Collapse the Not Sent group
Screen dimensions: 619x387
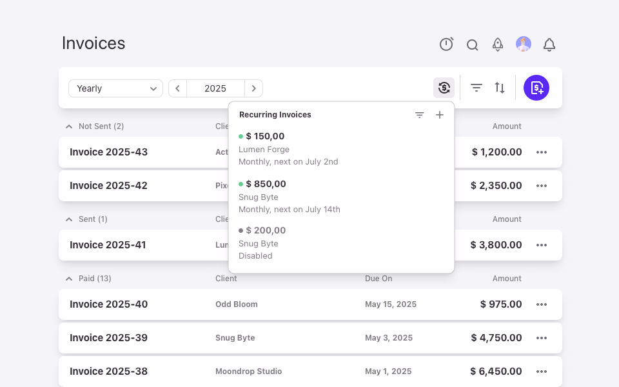[x=69, y=126]
